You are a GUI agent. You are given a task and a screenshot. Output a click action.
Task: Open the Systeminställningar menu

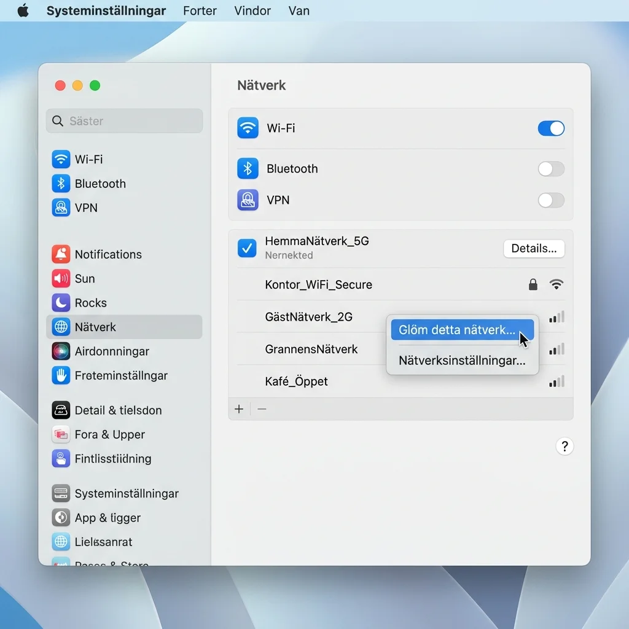point(106,10)
